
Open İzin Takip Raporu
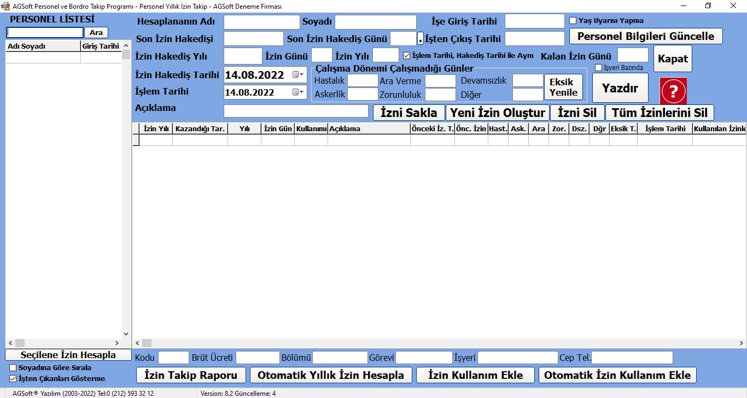click(191, 375)
